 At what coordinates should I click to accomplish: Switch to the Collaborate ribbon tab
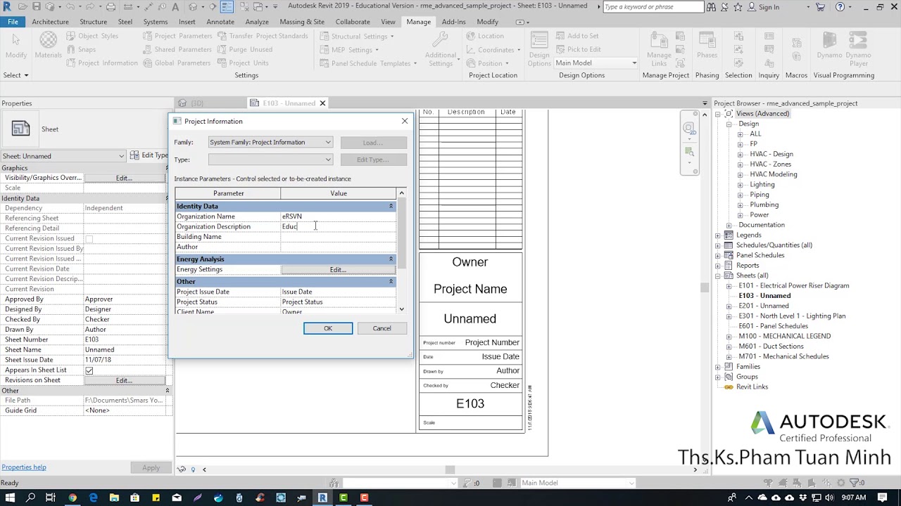(353, 22)
